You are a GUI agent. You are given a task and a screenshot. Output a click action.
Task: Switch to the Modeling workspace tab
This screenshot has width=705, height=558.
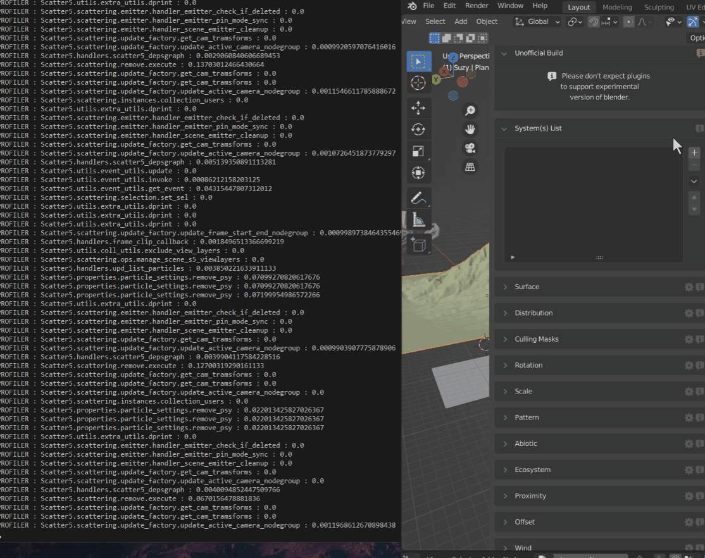point(617,7)
